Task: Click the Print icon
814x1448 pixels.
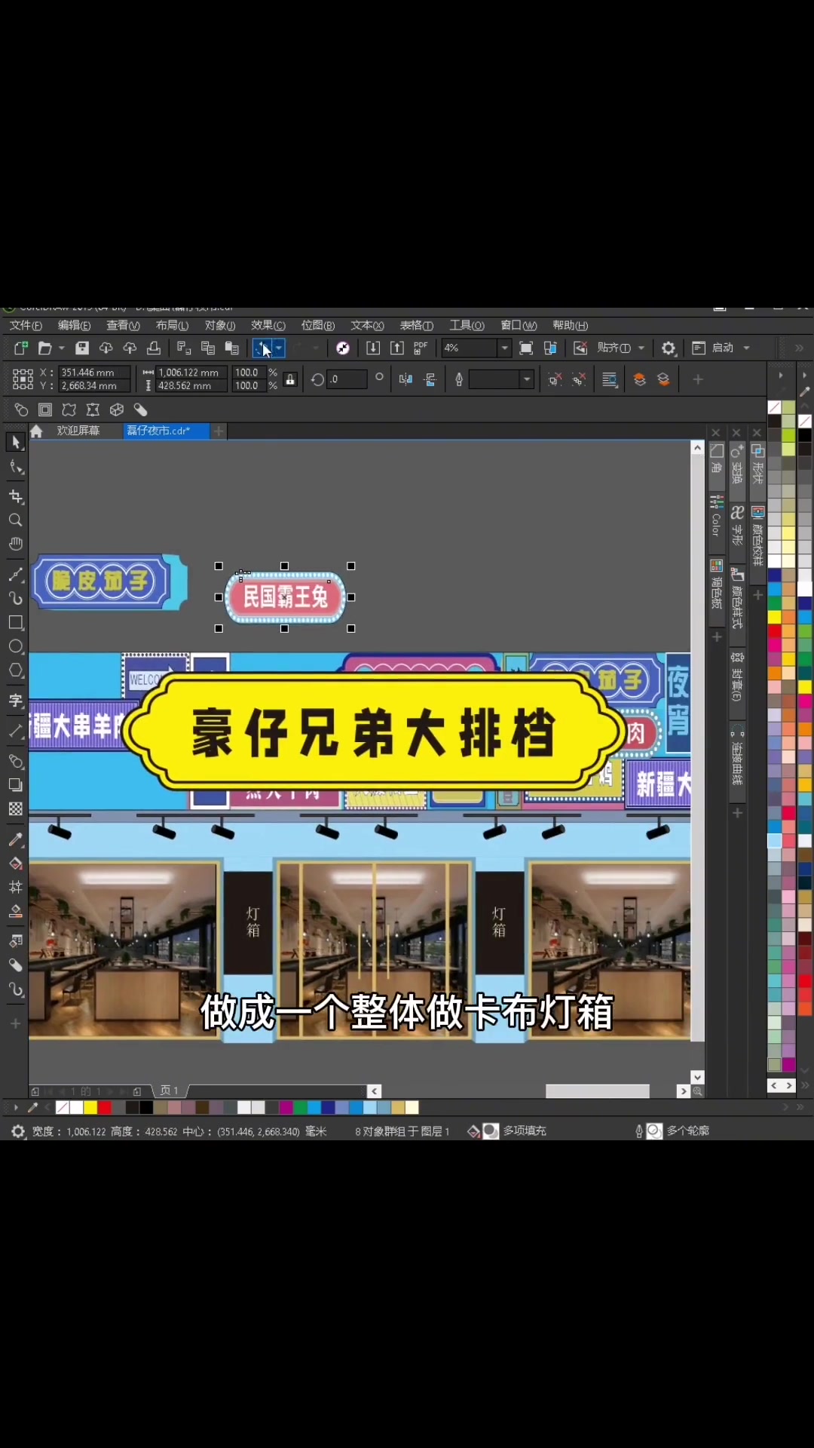Action: pos(154,348)
